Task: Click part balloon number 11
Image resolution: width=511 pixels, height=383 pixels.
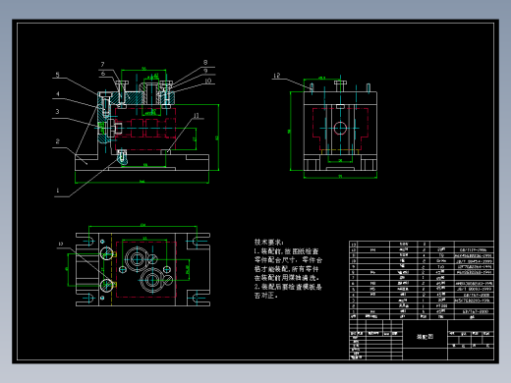Action: click(x=197, y=115)
